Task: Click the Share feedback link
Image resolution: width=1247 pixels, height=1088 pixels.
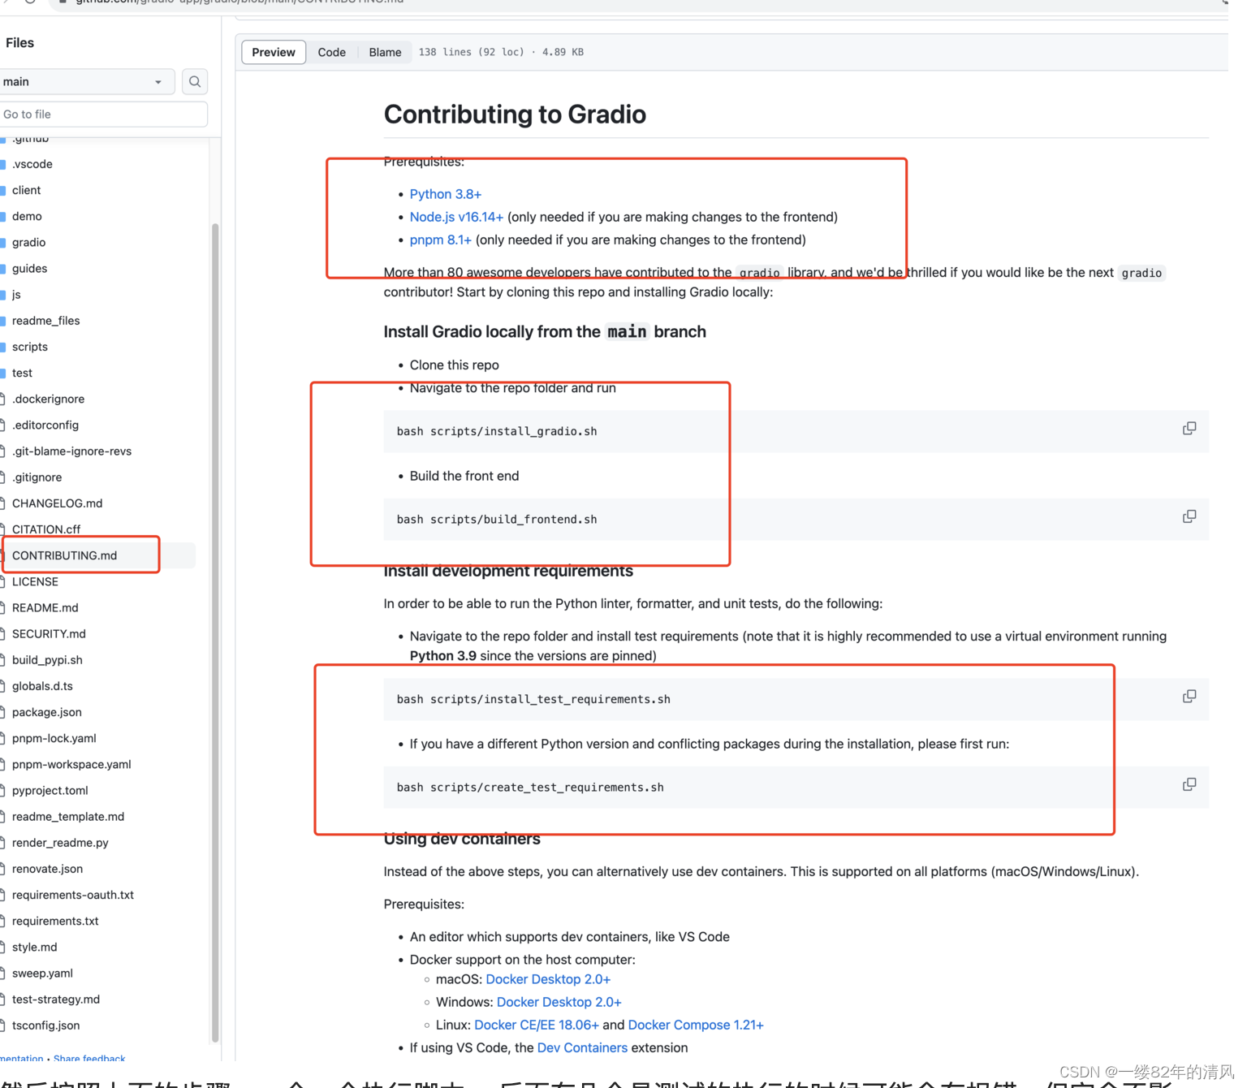Action: click(x=89, y=1058)
